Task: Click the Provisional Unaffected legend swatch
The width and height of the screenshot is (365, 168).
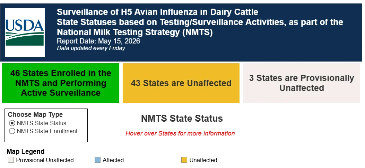Action: [11, 160]
